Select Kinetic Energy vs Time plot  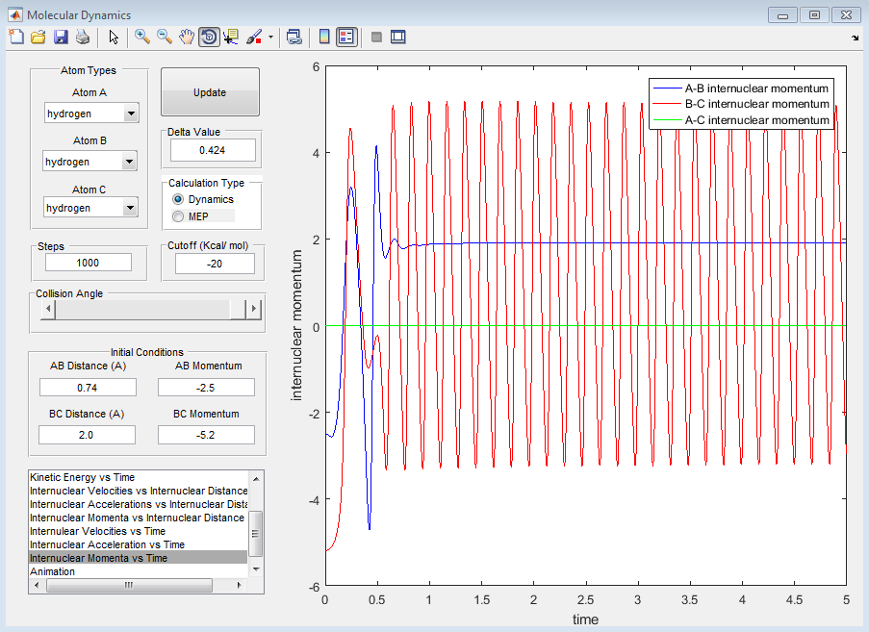82,477
